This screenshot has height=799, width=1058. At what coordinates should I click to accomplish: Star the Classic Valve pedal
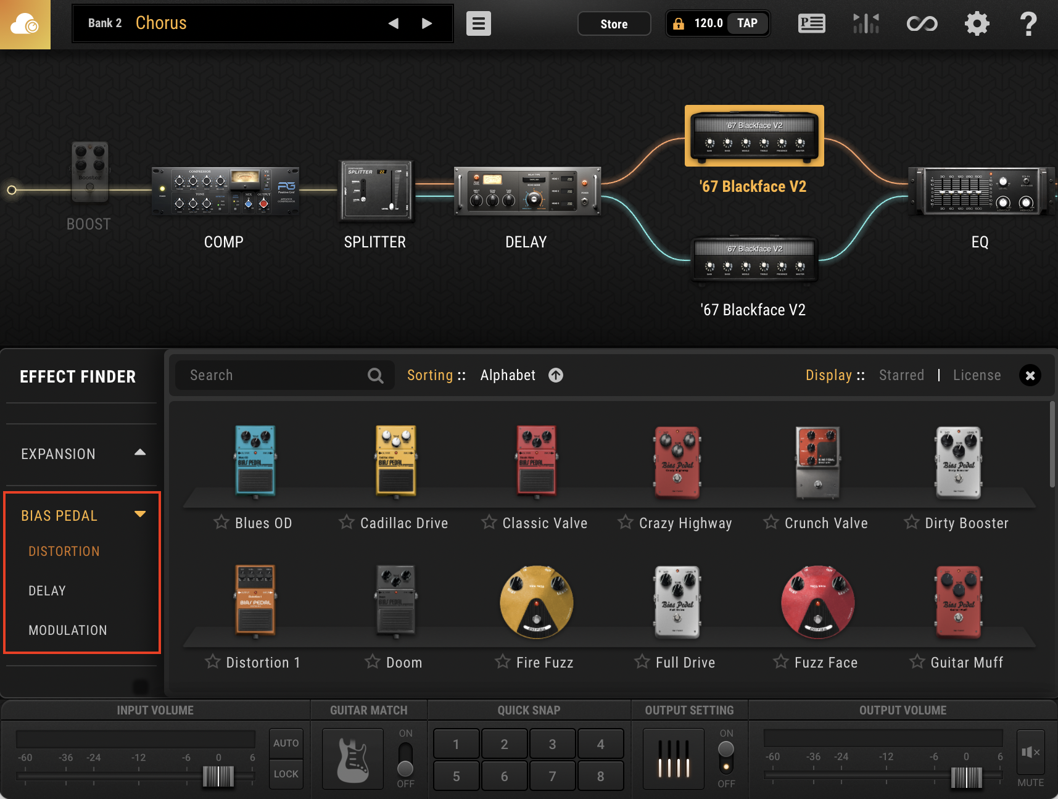tap(489, 523)
